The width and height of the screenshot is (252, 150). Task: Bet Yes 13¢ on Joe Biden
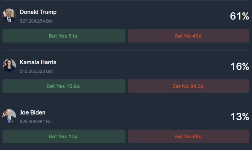tap(64, 136)
